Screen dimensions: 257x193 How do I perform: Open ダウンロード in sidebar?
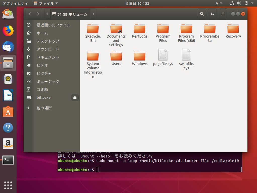click(52, 49)
